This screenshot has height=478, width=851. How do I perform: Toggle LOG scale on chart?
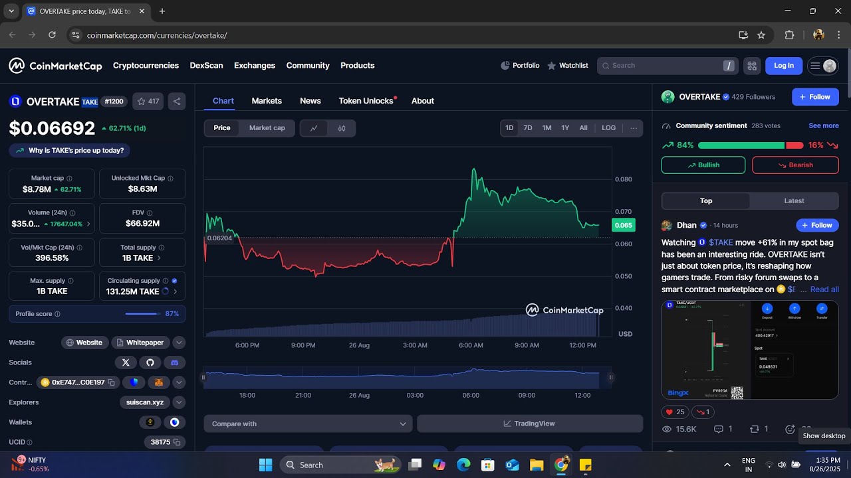(x=609, y=128)
